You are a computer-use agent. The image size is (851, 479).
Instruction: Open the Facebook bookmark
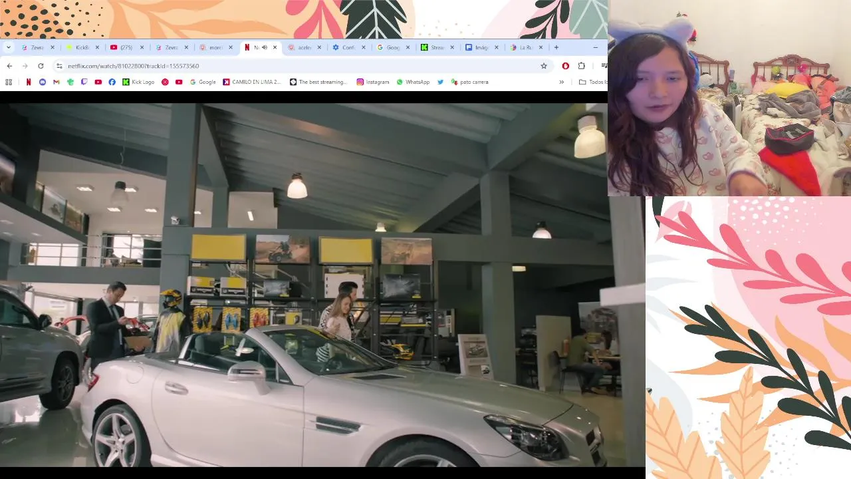(112, 82)
